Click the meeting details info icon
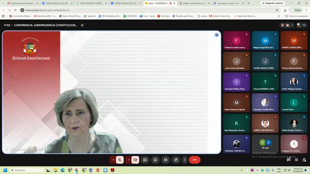310x174 pixels. (x=82, y=25)
